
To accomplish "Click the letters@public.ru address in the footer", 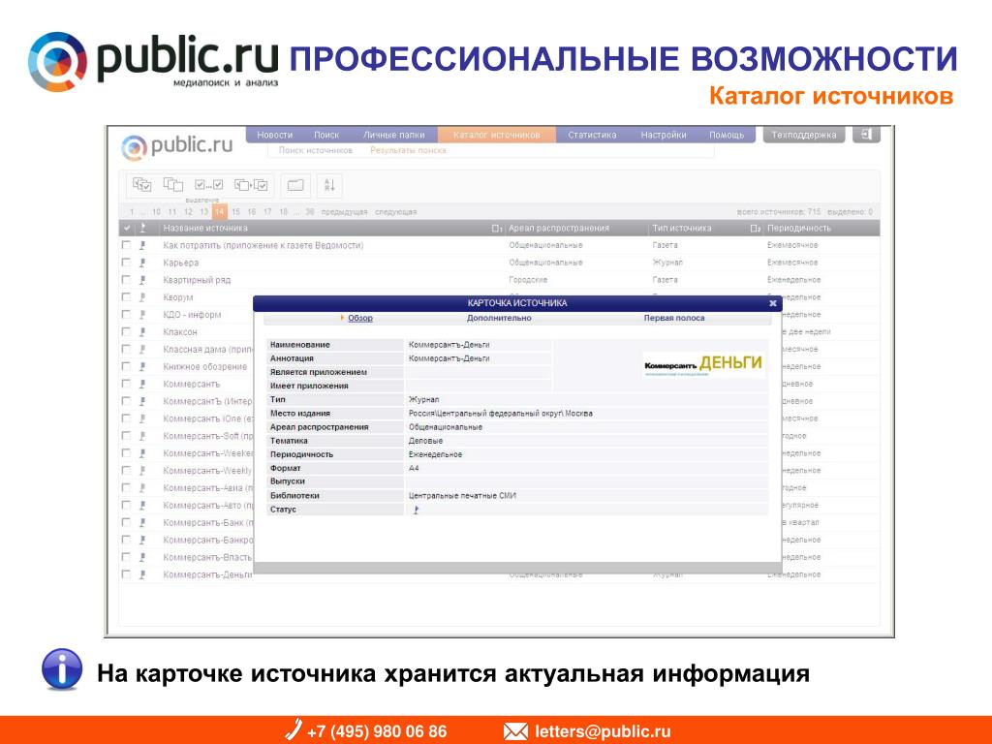I will (x=603, y=732).
